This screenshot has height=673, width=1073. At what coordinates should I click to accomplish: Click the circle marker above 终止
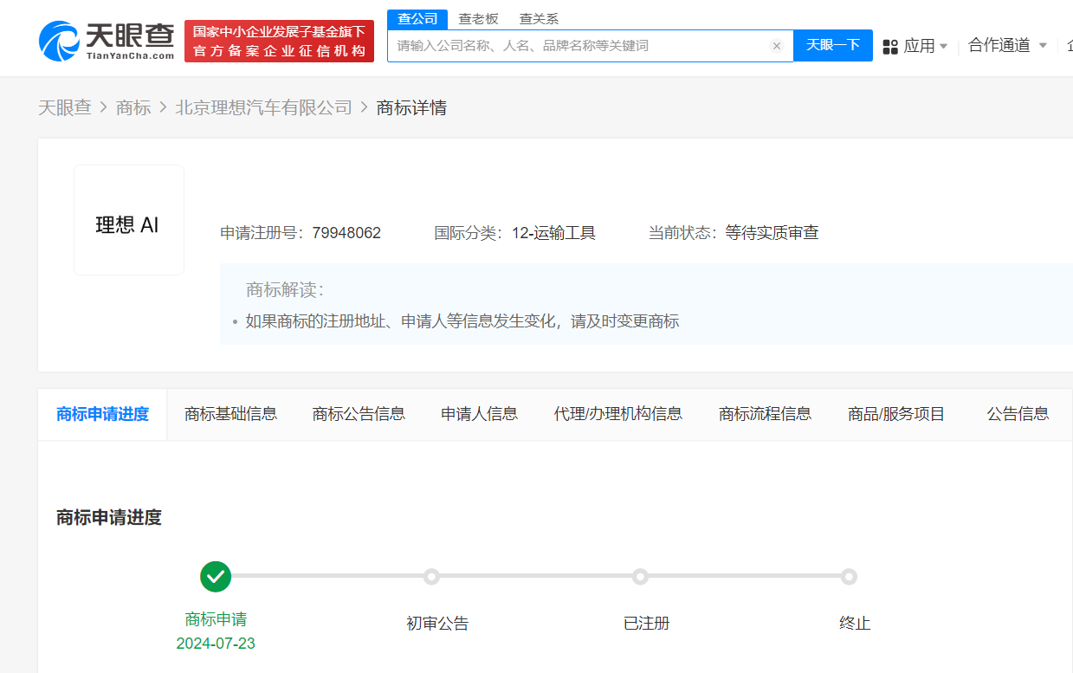pos(849,576)
